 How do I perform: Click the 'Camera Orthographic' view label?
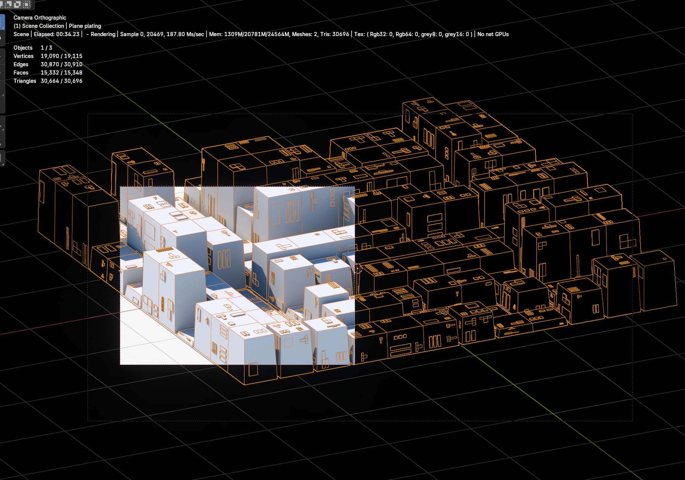[x=40, y=18]
